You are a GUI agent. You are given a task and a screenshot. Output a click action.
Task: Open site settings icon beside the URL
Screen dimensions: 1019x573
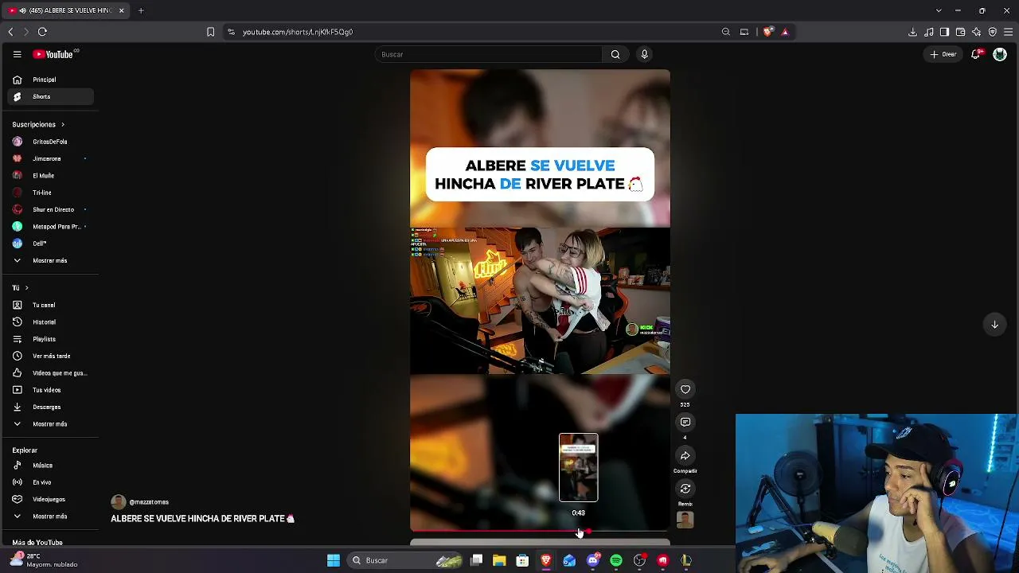point(231,32)
